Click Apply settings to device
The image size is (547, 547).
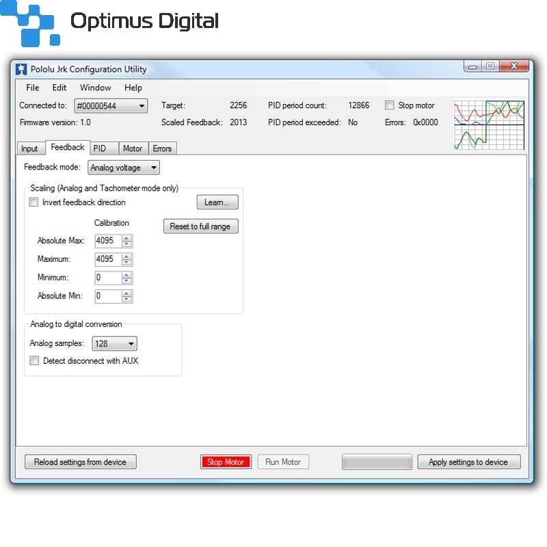468,462
